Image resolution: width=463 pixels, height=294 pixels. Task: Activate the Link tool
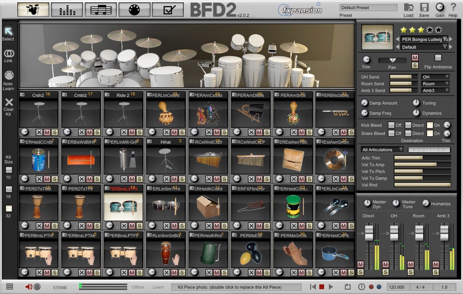click(x=9, y=53)
